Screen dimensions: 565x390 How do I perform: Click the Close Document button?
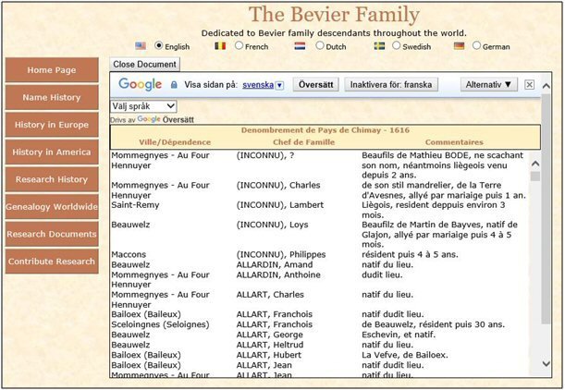point(144,64)
